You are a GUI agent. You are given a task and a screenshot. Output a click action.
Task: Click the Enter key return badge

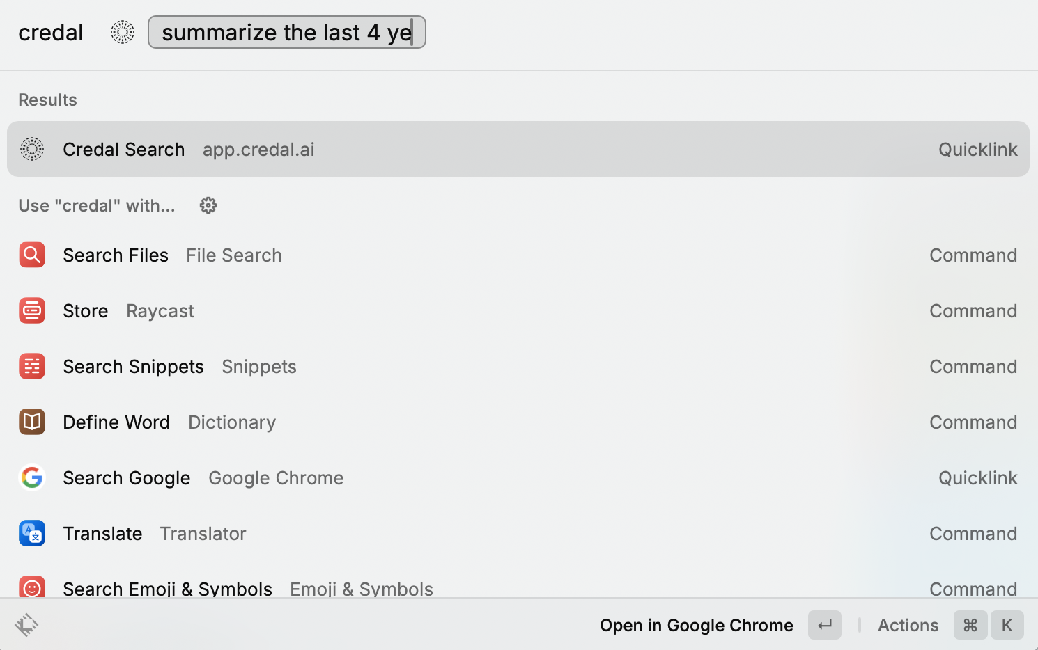pyautogui.click(x=824, y=625)
